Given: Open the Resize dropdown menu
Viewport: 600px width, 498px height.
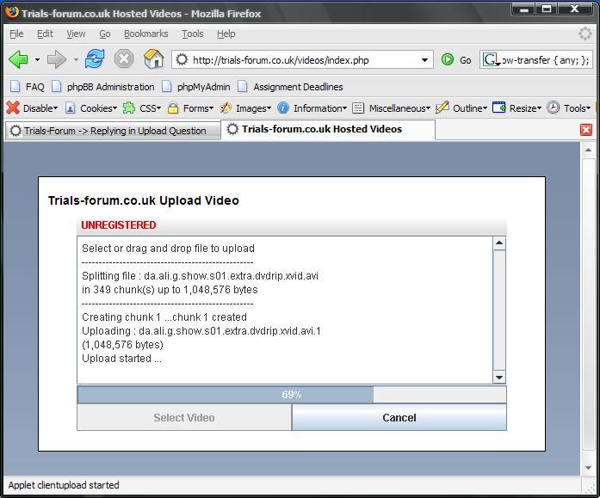Looking at the screenshot, I should (x=517, y=108).
